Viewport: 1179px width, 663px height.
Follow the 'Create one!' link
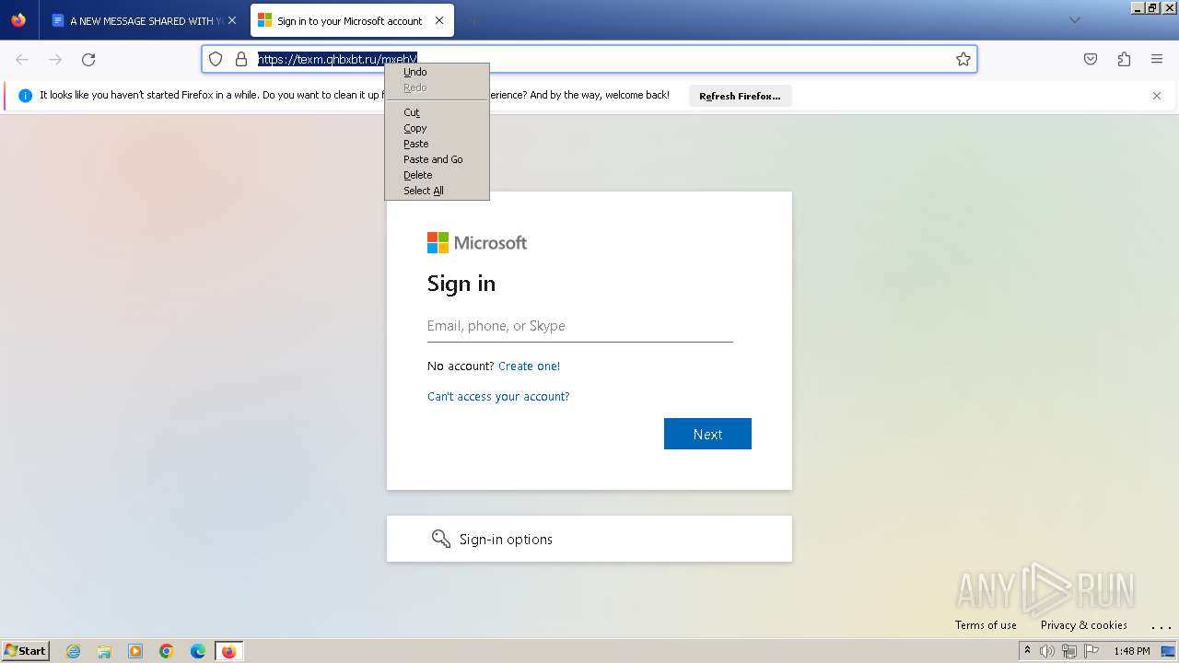tap(529, 366)
